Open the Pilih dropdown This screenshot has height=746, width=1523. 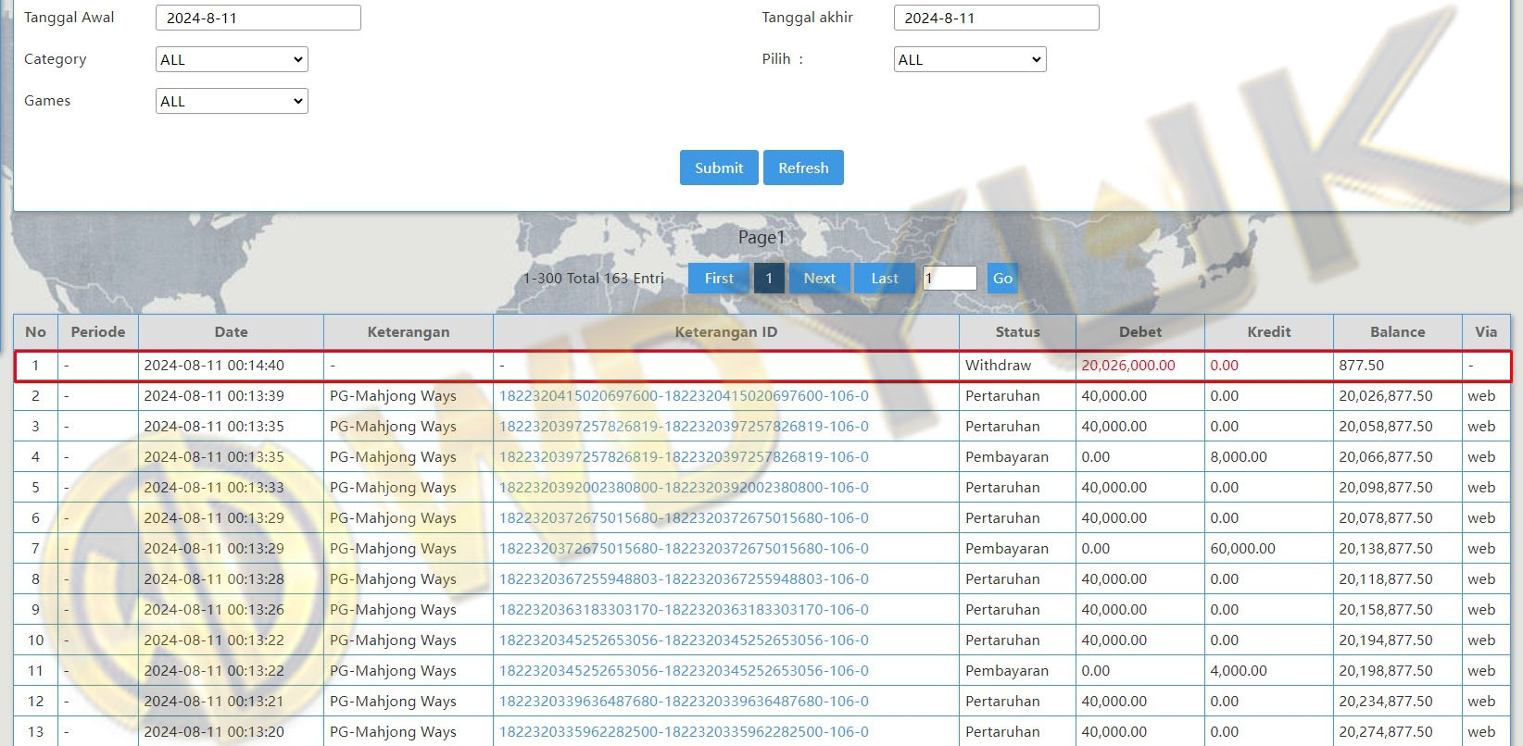point(970,59)
